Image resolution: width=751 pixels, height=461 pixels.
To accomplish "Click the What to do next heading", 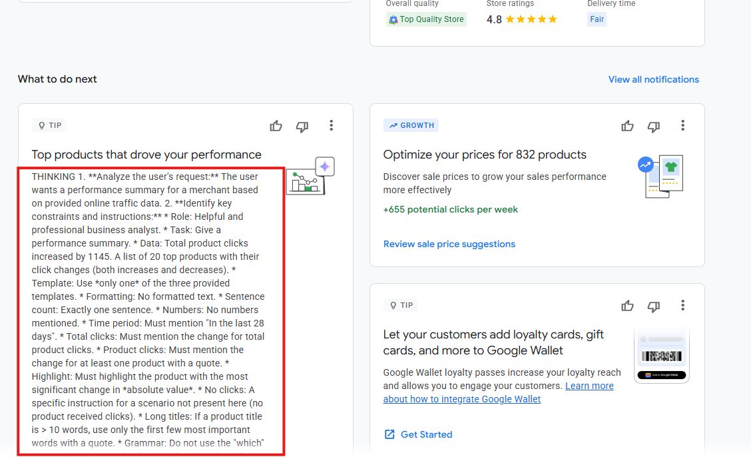I will click(57, 79).
